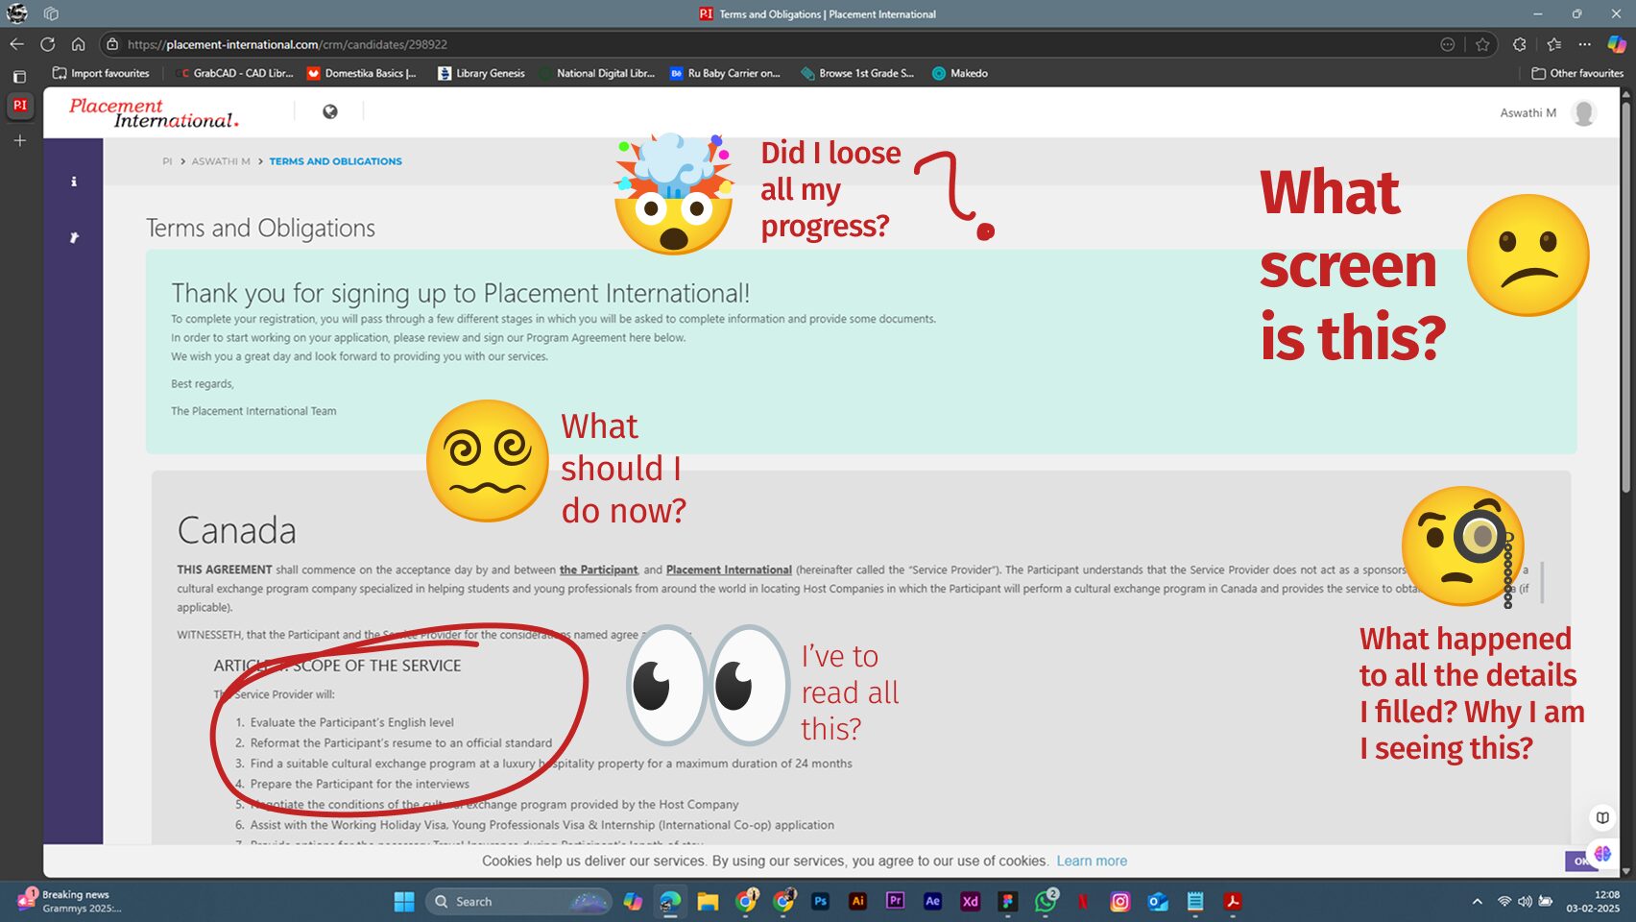
Task: Open File Explorer from taskbar
Action: coord(708,901)
